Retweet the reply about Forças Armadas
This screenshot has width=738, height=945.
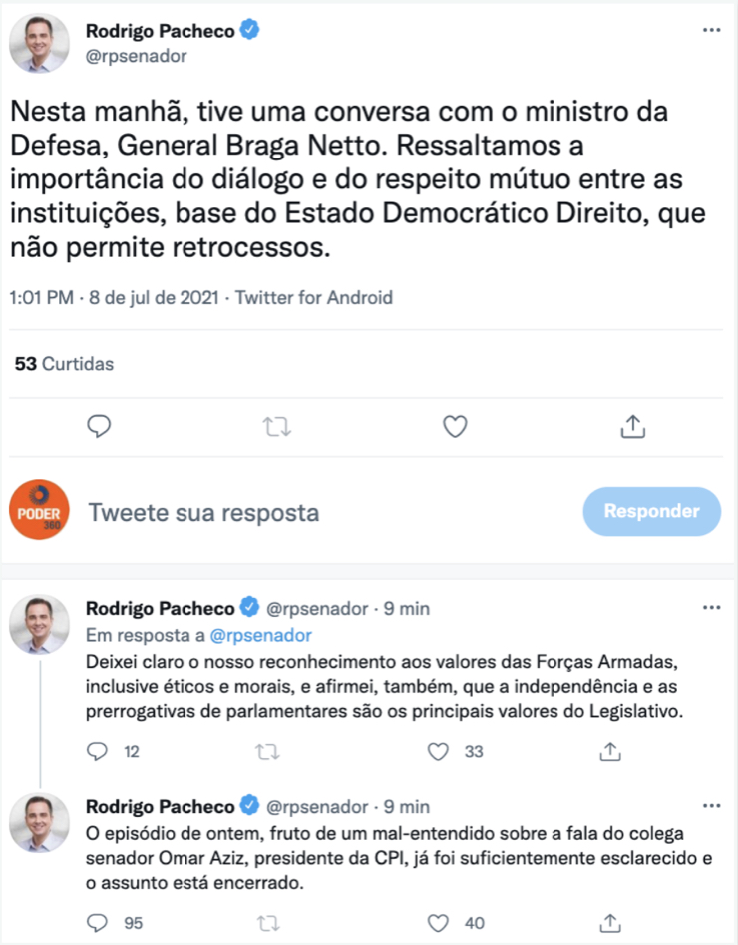pos(268,751)
